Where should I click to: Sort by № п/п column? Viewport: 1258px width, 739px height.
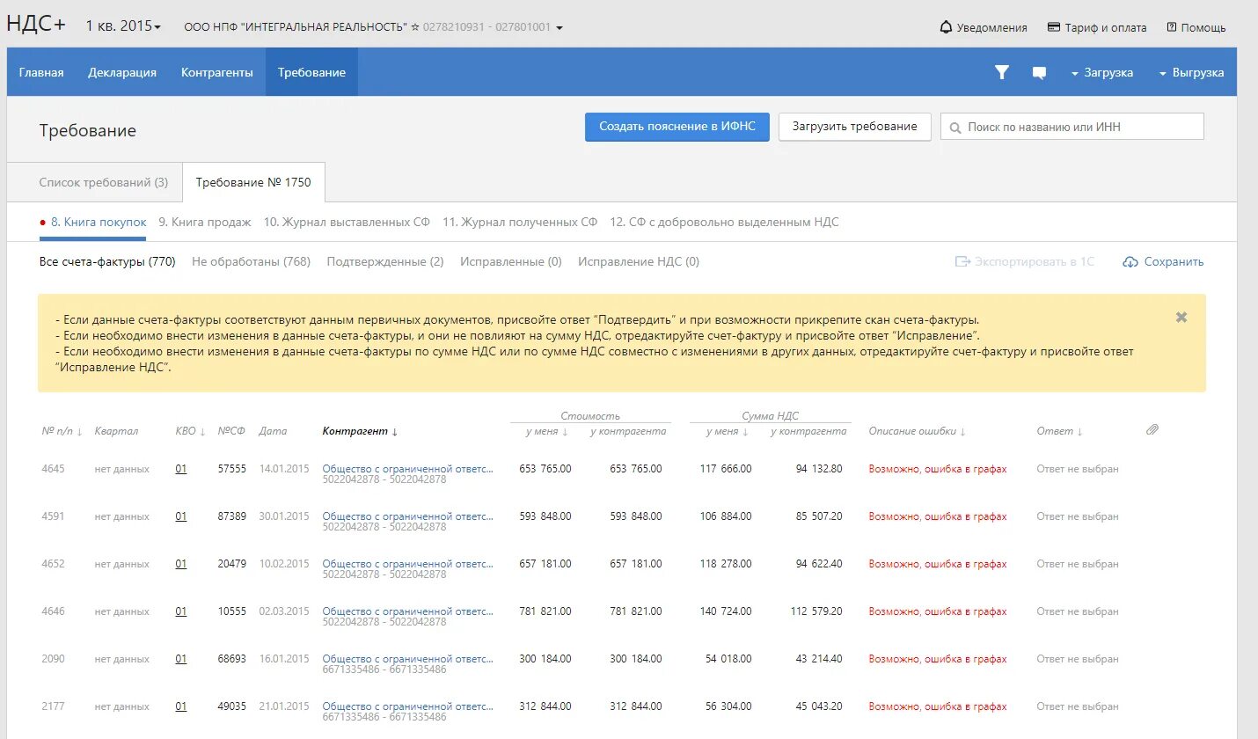pos(62,431)
